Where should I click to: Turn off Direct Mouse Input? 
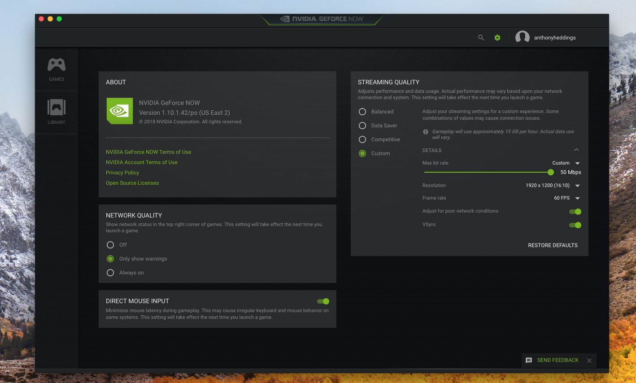coord(322,301)
